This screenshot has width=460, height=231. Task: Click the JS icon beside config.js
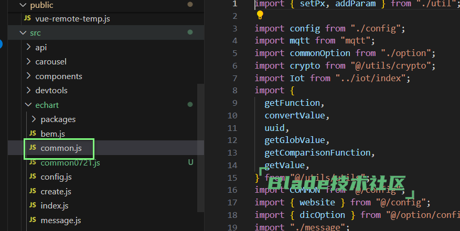click(x=33, y=177)
